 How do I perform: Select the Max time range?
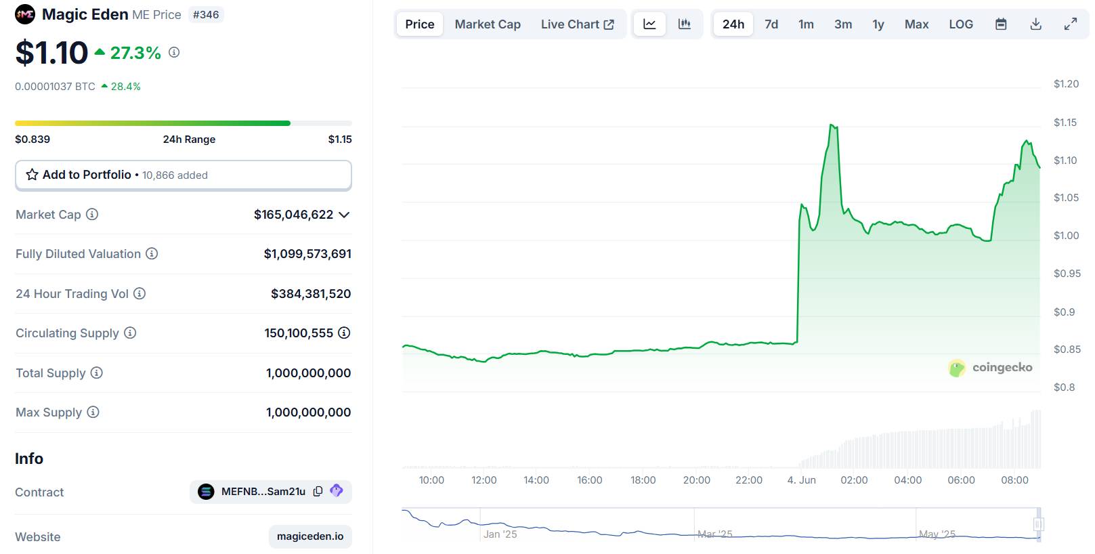[916, 24]
